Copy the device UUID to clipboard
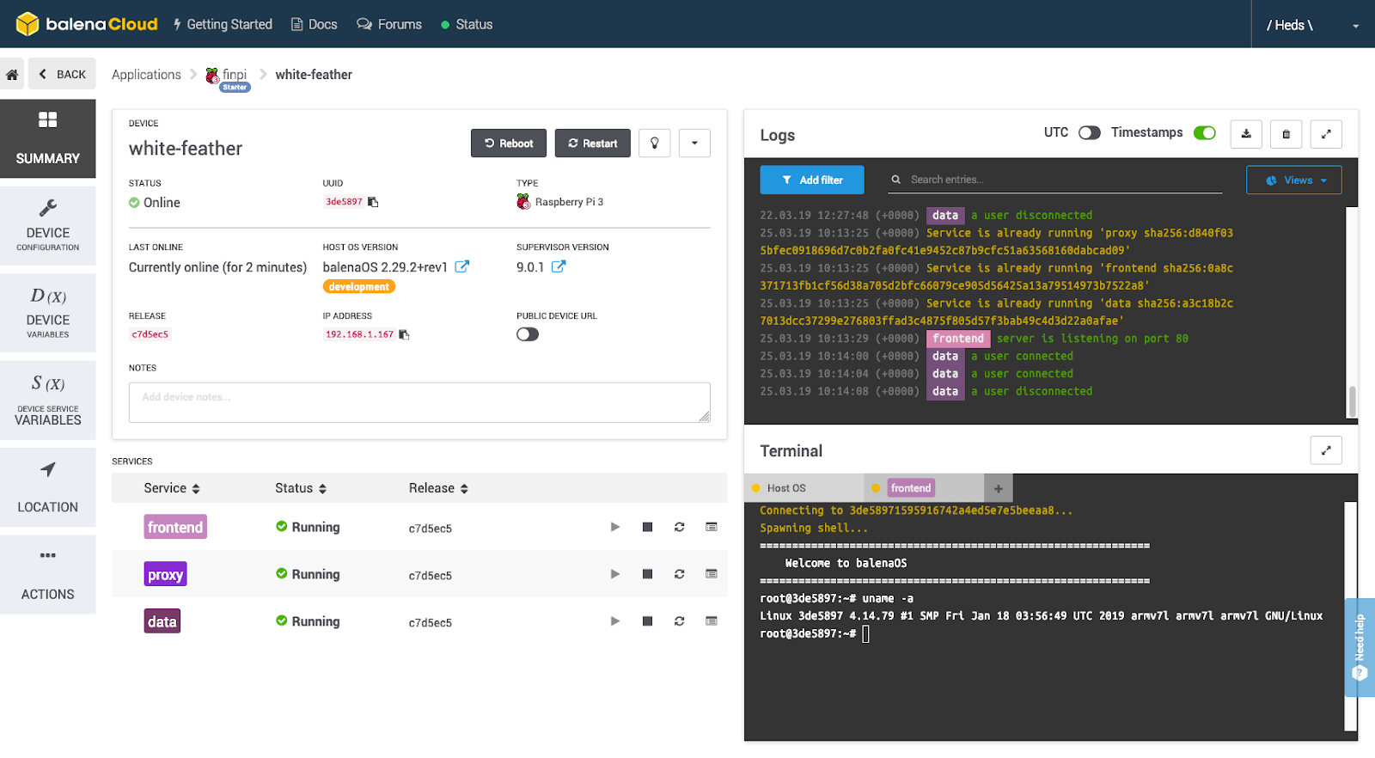1375x758 pixels. (373, 202)
